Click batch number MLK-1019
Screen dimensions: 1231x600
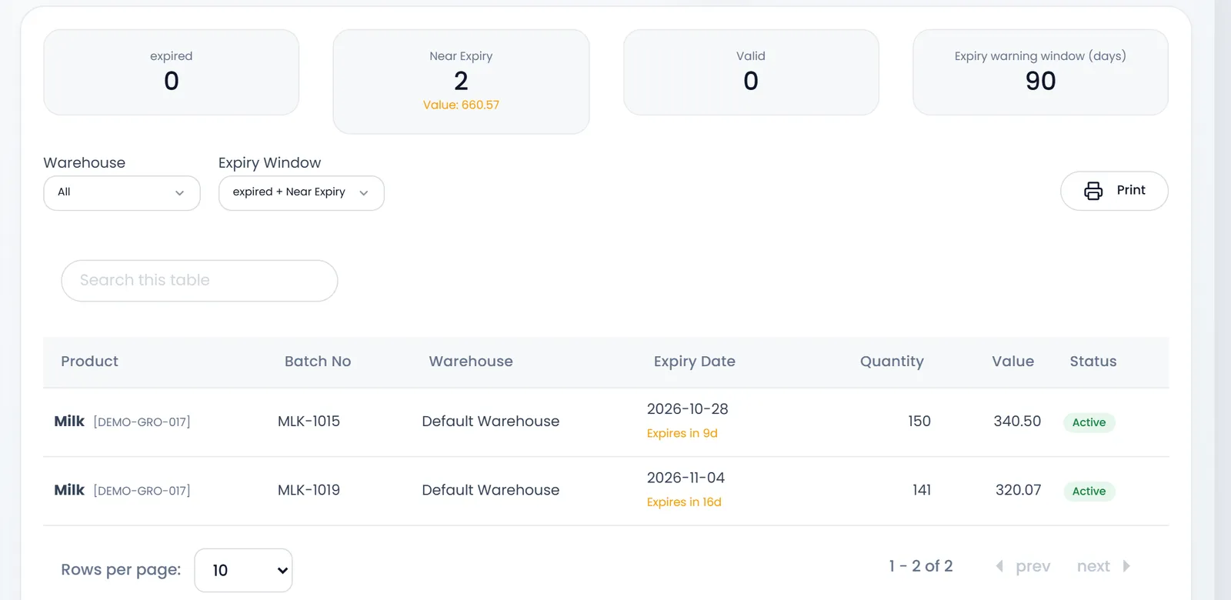[309, 490]
